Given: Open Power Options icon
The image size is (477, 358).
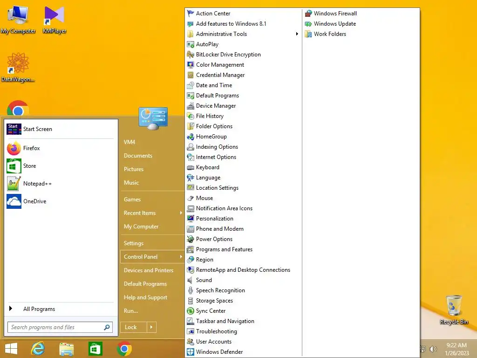Looking at the screenshot, I should 191,239.
